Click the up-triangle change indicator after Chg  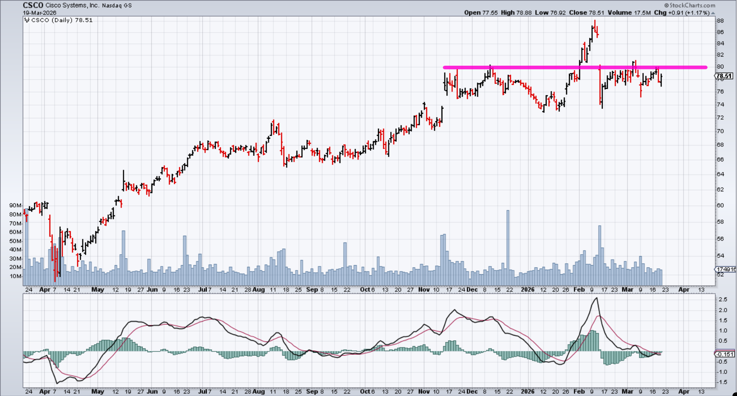click(713, 13)
